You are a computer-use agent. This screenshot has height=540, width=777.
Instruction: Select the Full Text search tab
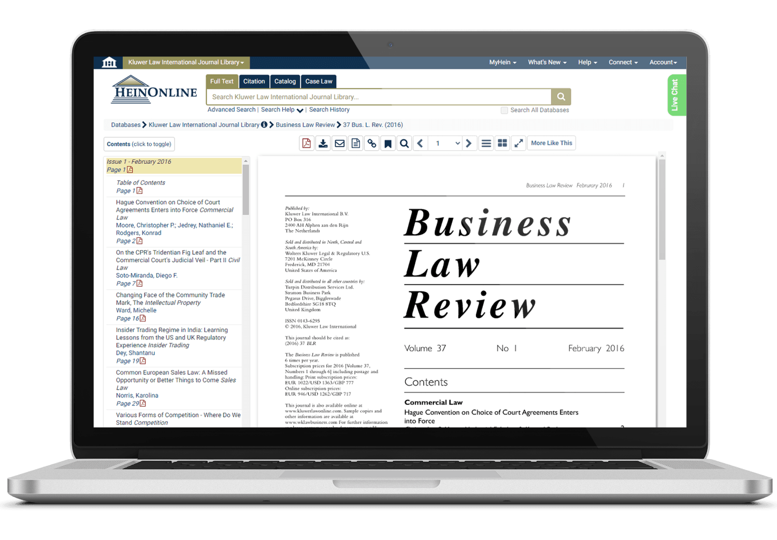pos(222,81)
